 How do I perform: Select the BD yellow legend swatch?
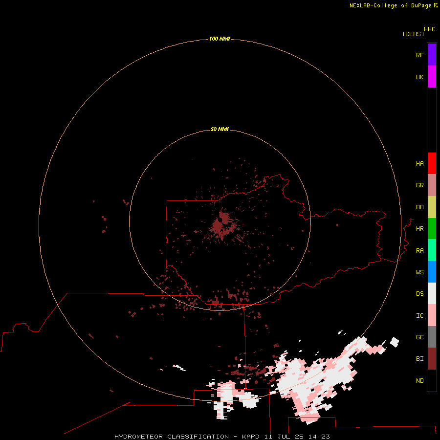tap(432, 207)
